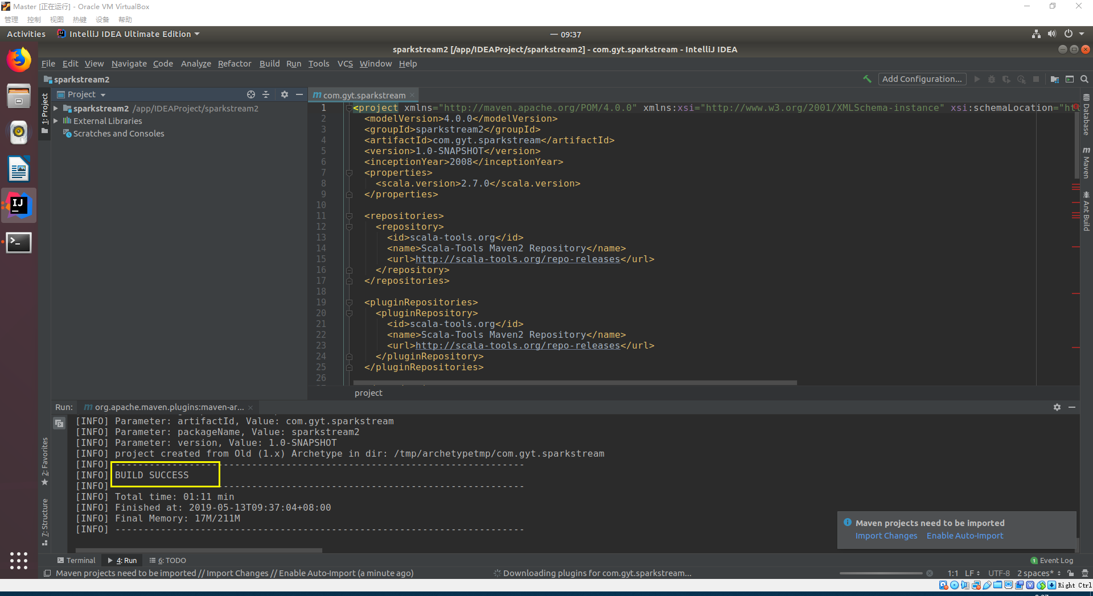Open the Rhythmbox speaker icon in the dock
This screenshot has height=596, width=1093.
[x=19, y=133]
